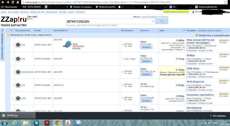Open seller ИнКар link
230x126 pixels.
click(191, 55)
